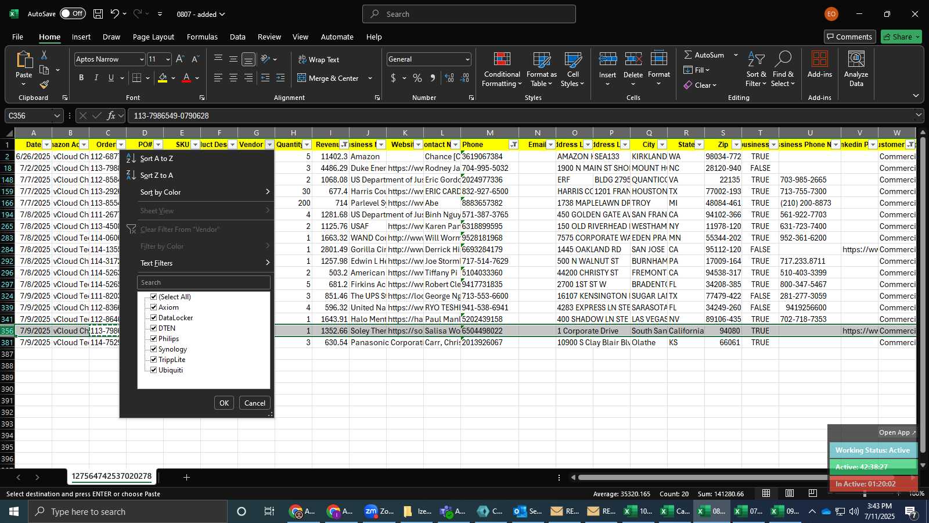Click the Decrease Font Size icon
The image size is (929, 523).
(x=195, y=59)
